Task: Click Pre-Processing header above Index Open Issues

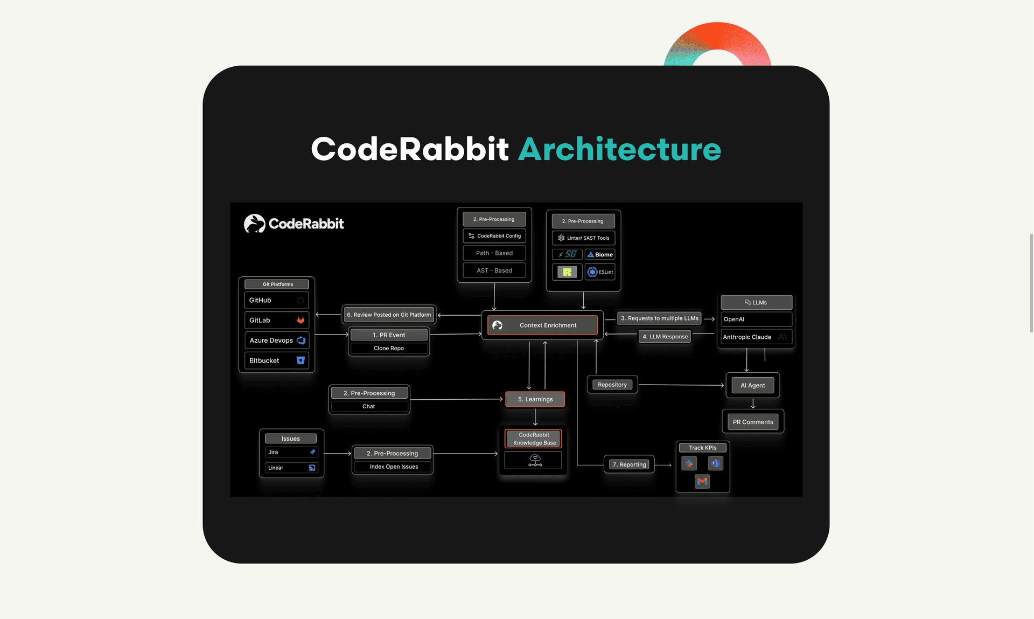Action: point(393,454)
